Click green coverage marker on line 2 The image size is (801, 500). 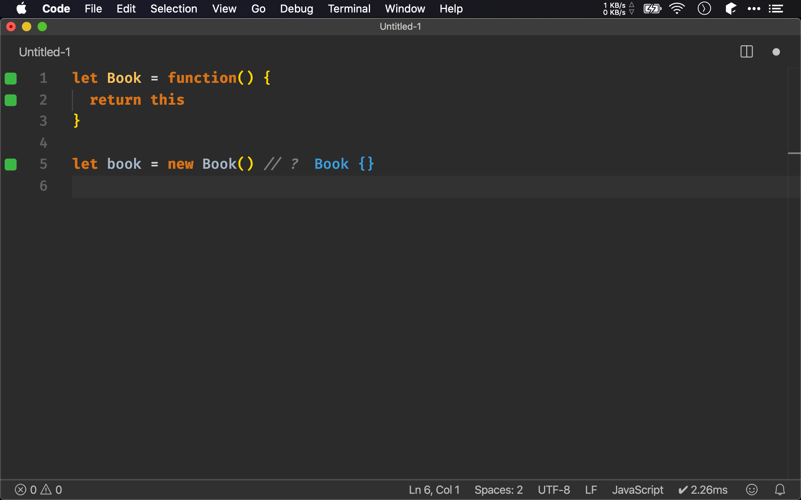(x=11, y=100)
